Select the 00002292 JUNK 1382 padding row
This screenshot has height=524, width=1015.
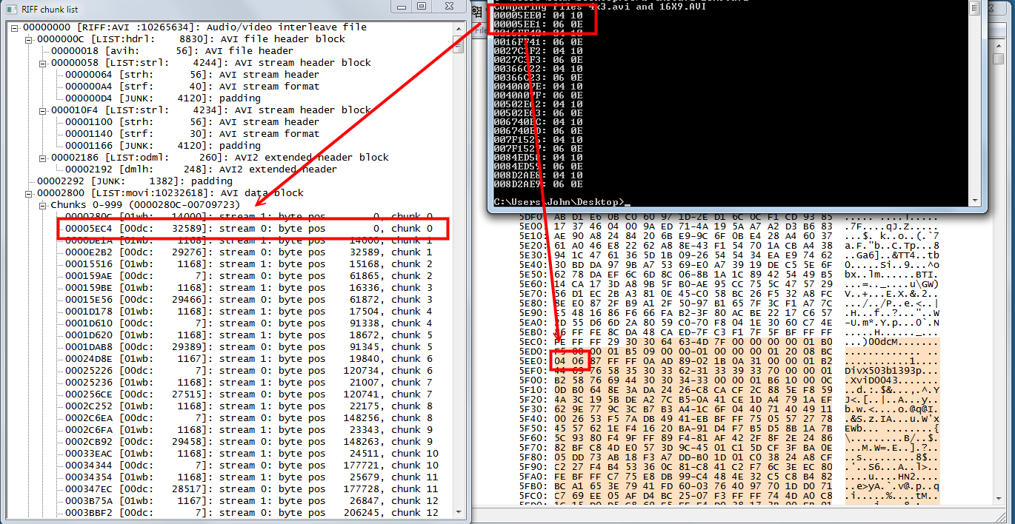click(x=134, y=181)
